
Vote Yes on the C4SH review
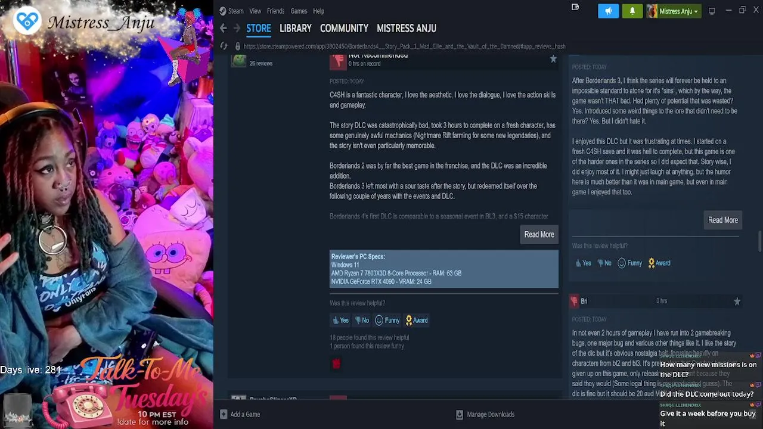(x=340, y=320)
